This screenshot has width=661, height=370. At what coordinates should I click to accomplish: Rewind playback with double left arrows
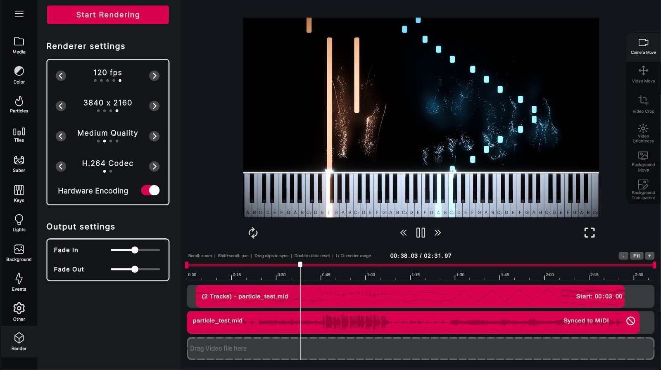click(404, 233)
